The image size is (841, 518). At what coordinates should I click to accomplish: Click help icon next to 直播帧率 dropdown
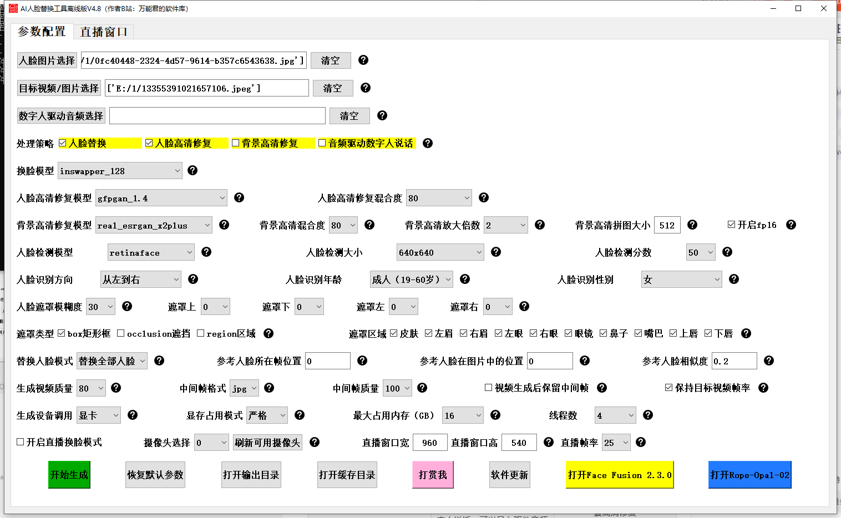641,442
